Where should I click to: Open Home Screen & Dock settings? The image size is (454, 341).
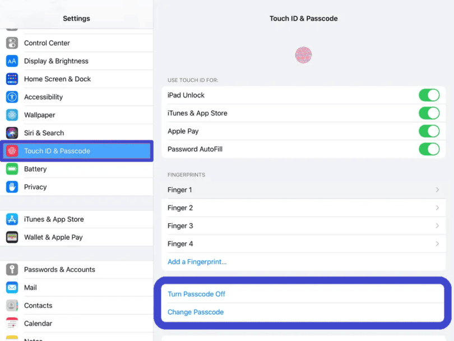(x=76, y=79)
